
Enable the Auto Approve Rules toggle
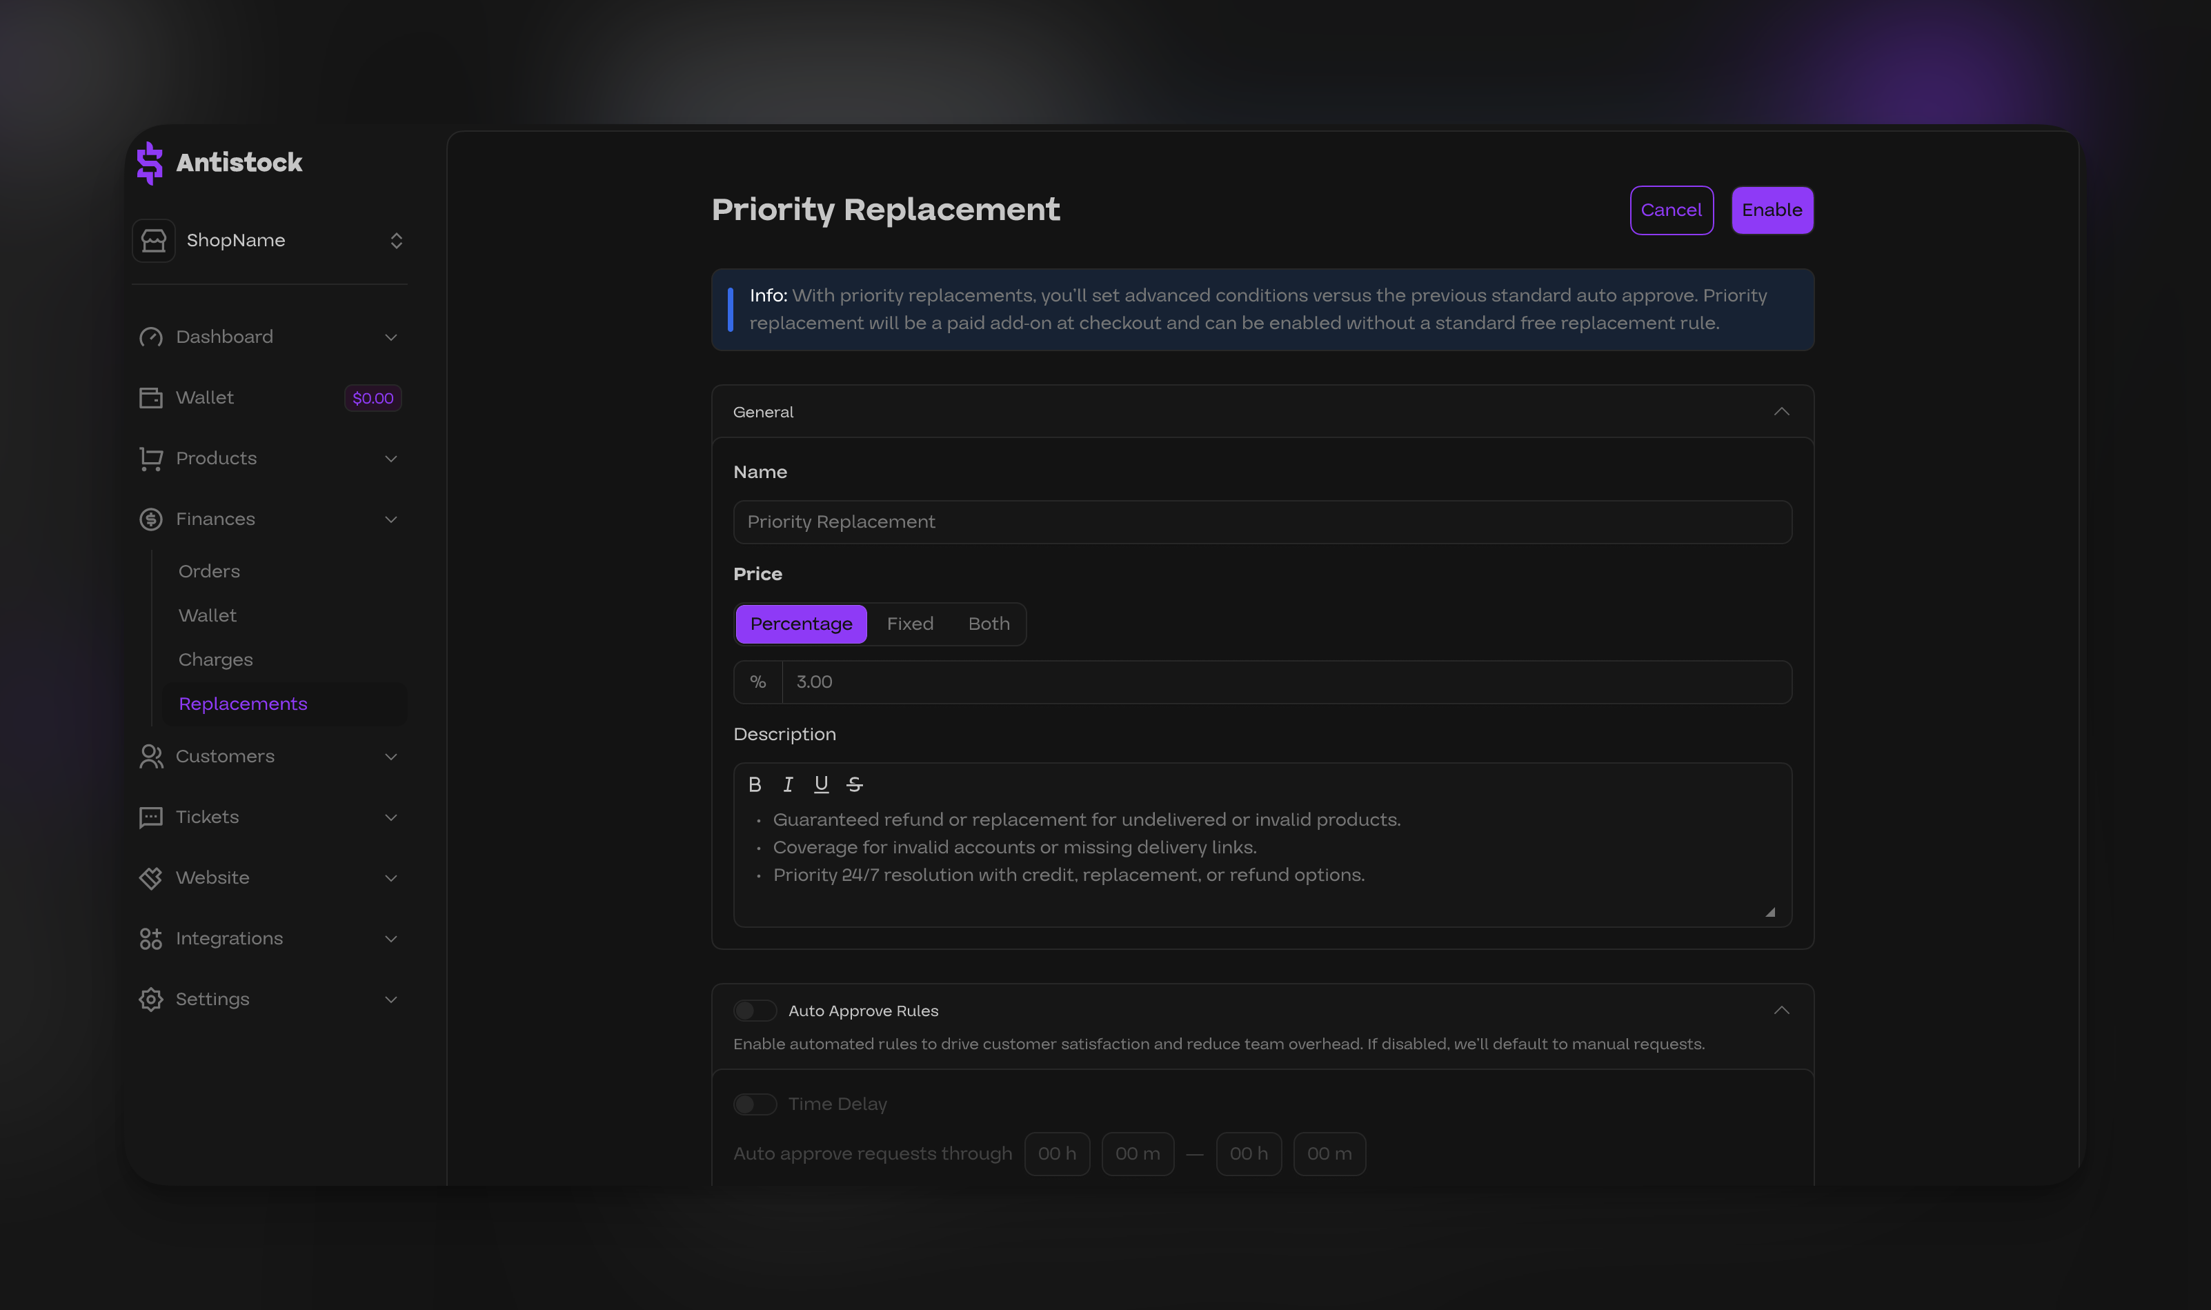(x=755, y=1010)
